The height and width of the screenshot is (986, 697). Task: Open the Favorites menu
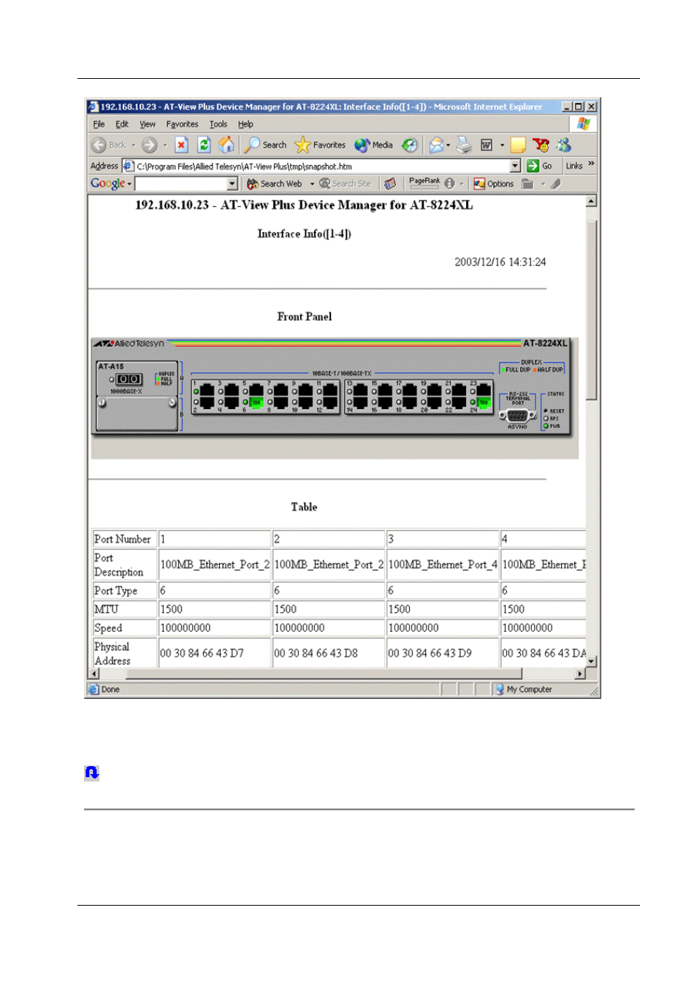(182, 124)
